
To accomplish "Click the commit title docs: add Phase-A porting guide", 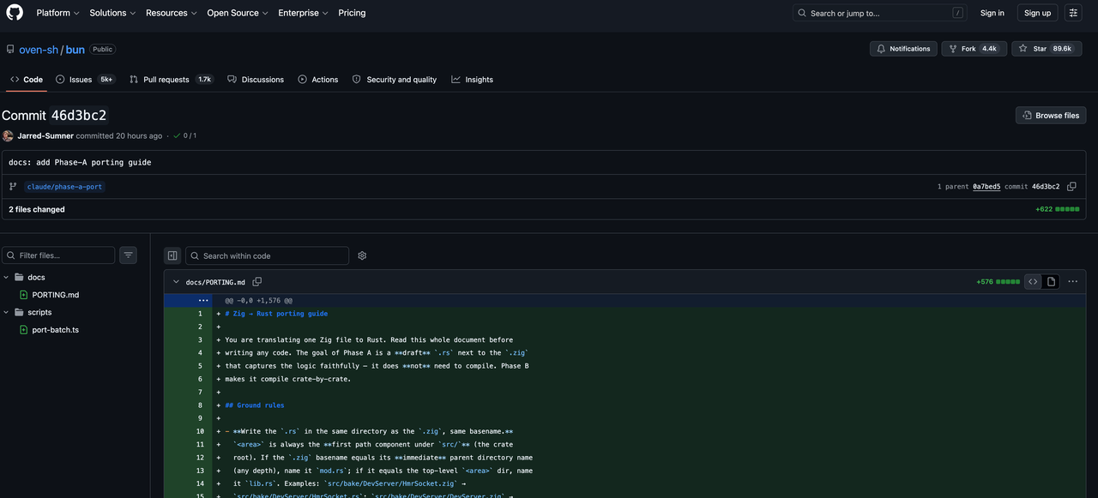I will [x=80, y=162].
